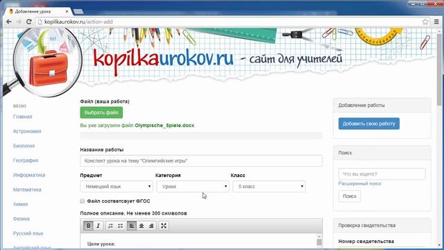The image size is (444, 250).
Task: Go forward with browser forward arrow
Action: click(19, 22)
